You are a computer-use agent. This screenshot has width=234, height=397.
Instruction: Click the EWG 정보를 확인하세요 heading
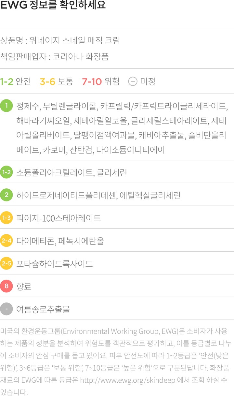[x=53, y=6]
